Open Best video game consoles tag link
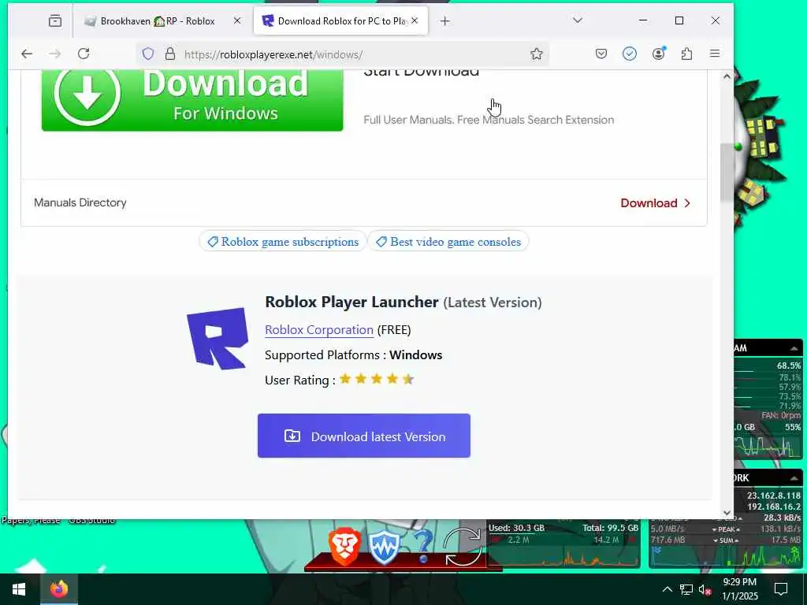The height and width of the screenshot is (605, 807). tap(448, 242)
